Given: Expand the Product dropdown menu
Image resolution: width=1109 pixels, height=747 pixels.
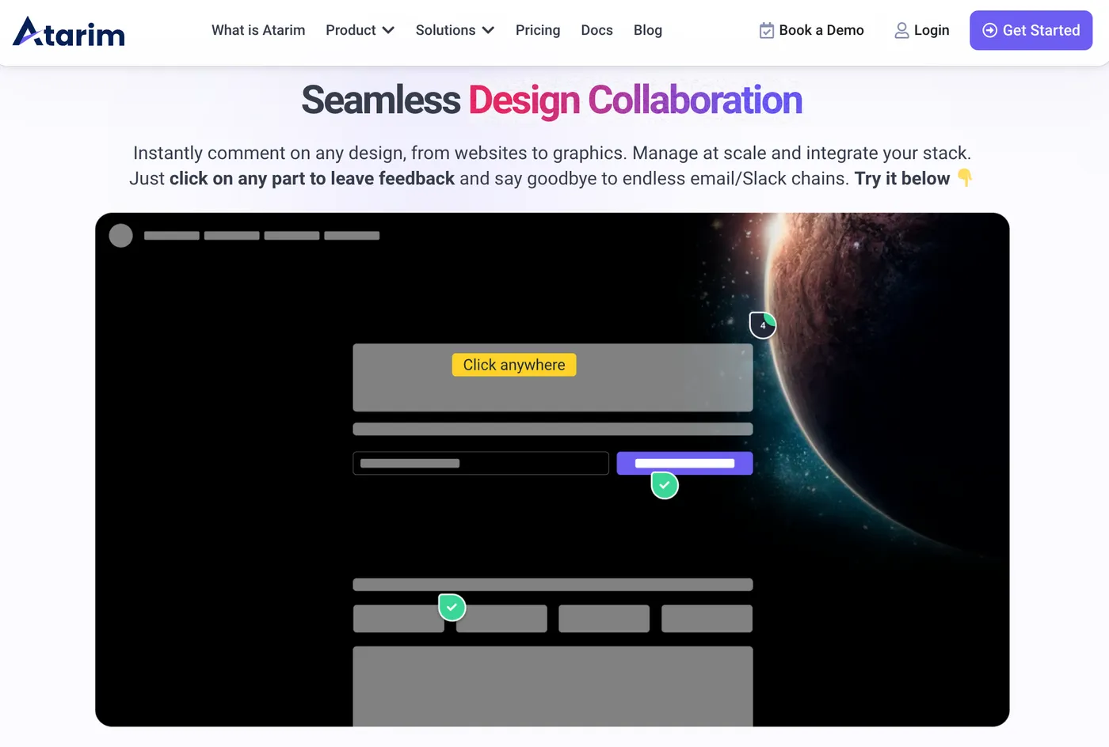Looking at the screenshot, I should [360, 30].
